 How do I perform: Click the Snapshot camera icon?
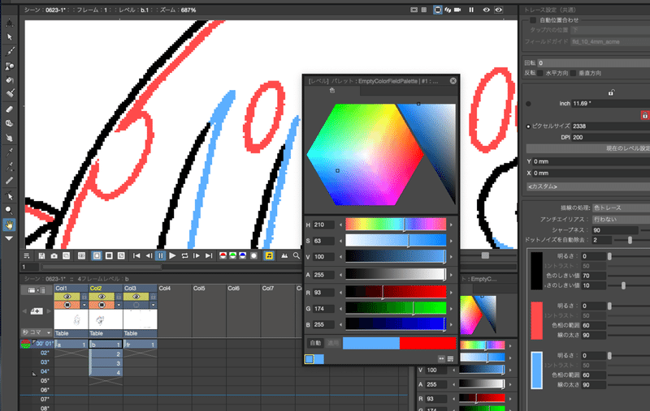(x=54, y=256)
